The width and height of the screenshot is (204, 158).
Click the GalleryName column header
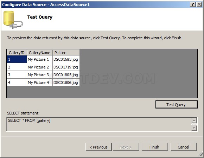pyautogui.click(x=39, y=53)
